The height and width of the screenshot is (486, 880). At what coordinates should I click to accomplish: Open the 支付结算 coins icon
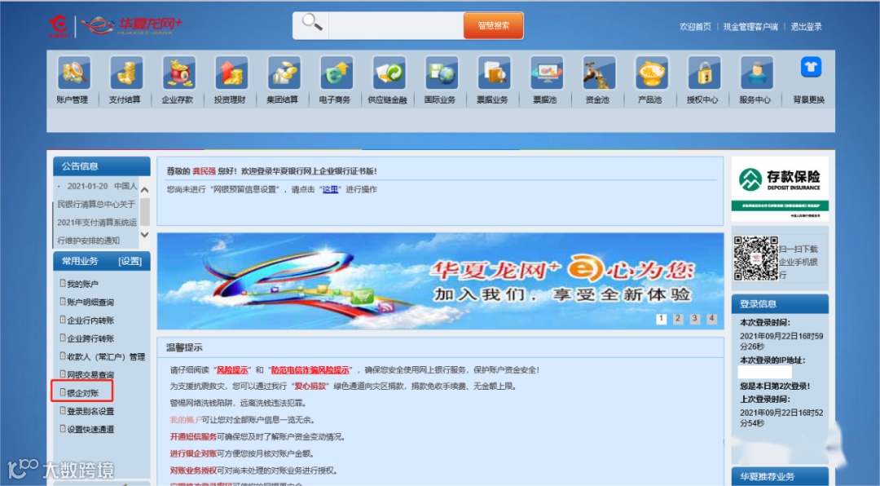pyautogui.click(x=125, y=73)
